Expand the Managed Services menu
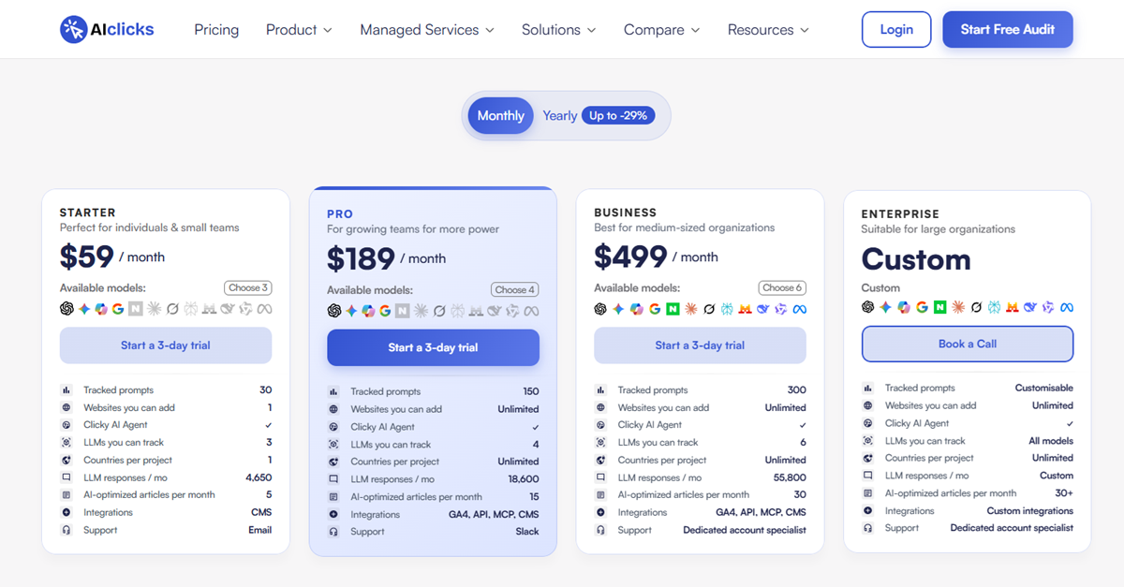The image size is (1124, 587). coord(427,30)
